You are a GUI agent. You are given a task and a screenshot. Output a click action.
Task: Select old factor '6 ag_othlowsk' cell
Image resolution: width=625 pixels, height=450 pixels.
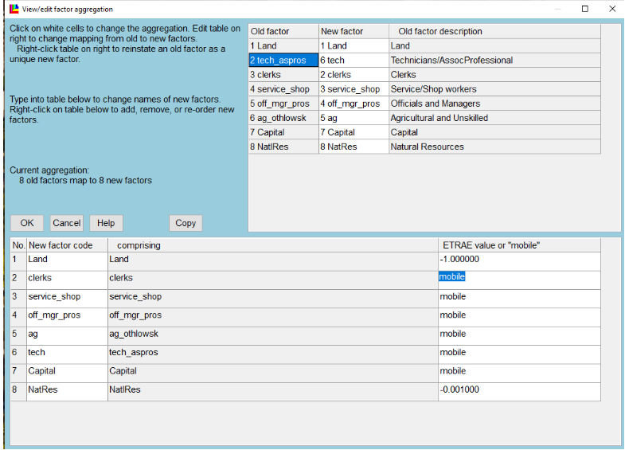coord(283,118)
